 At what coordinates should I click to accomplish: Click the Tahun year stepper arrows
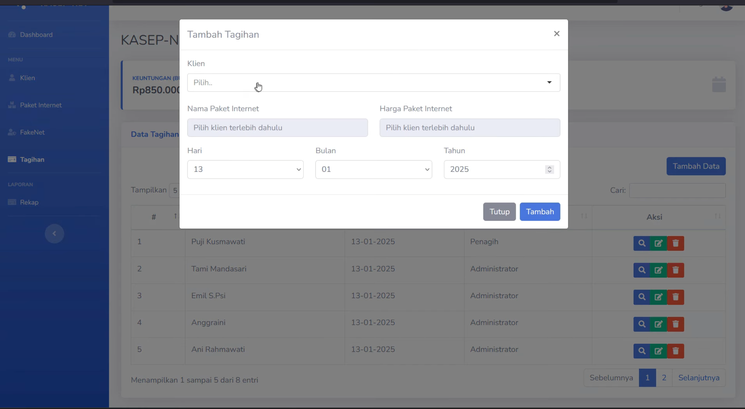coord(549,169)
